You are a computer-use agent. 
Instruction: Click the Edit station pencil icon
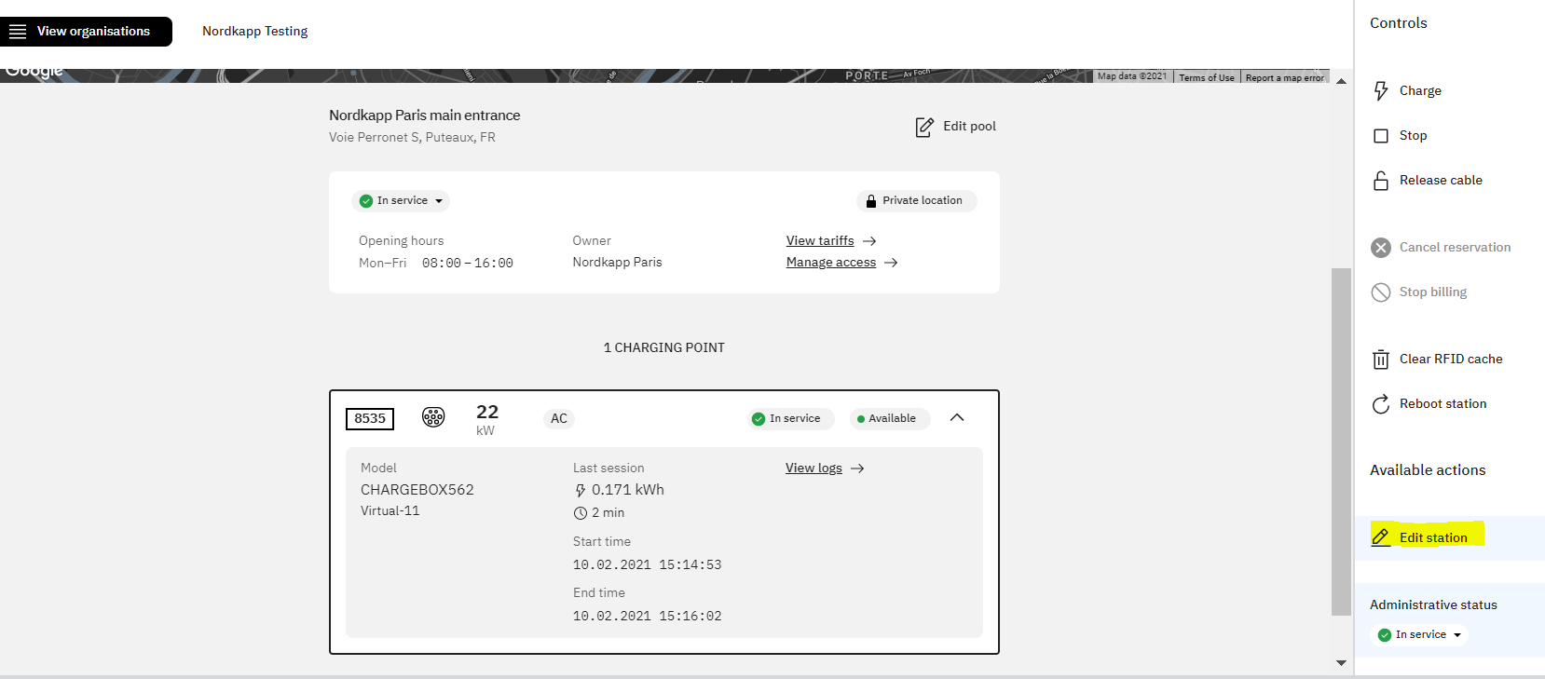pyautogui.click(x=1381, y=537)
